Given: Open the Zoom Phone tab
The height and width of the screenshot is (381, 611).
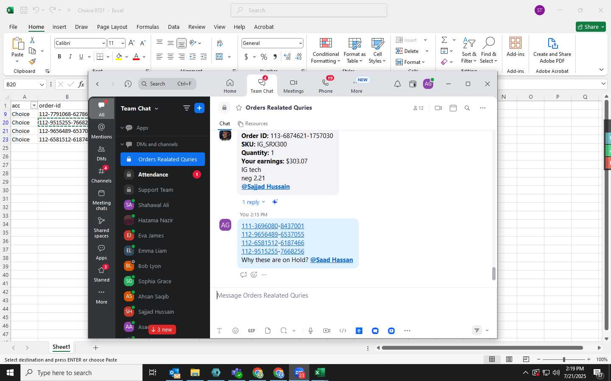Looking at the screenshot, I should (325, 86).
